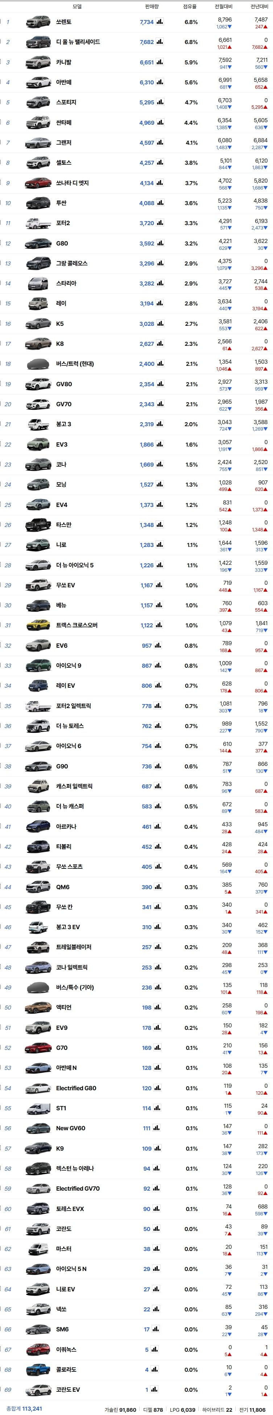Click the chart icon for 아이오닉 9

pyautogui.click(x=158, y=666)
